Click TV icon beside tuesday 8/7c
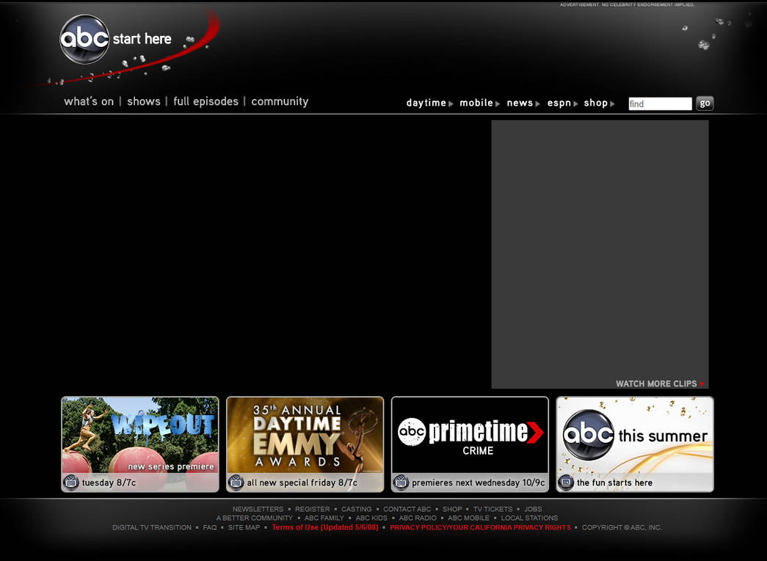The width and height of the screenshot is (767, 561). pos(71,483)
